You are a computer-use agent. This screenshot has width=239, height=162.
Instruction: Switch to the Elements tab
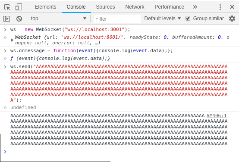[x=45, y=7]
